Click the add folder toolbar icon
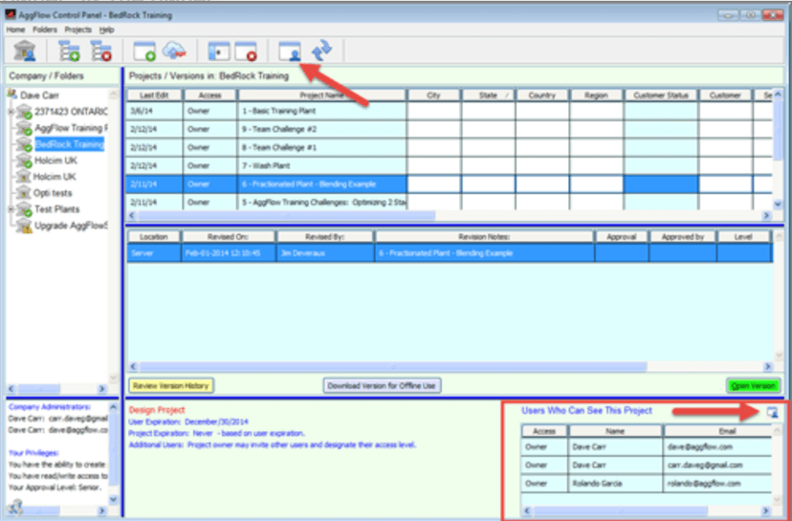792x521 pixels. tap(69, 50)
